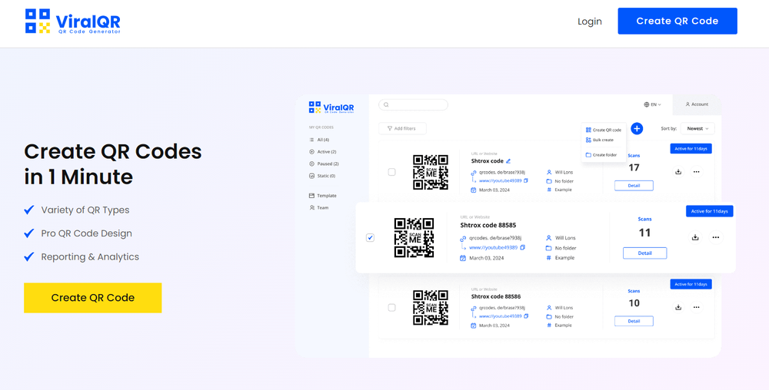
Task: Open three-dots menu in 10 scans row
Action: coord(696,307)
